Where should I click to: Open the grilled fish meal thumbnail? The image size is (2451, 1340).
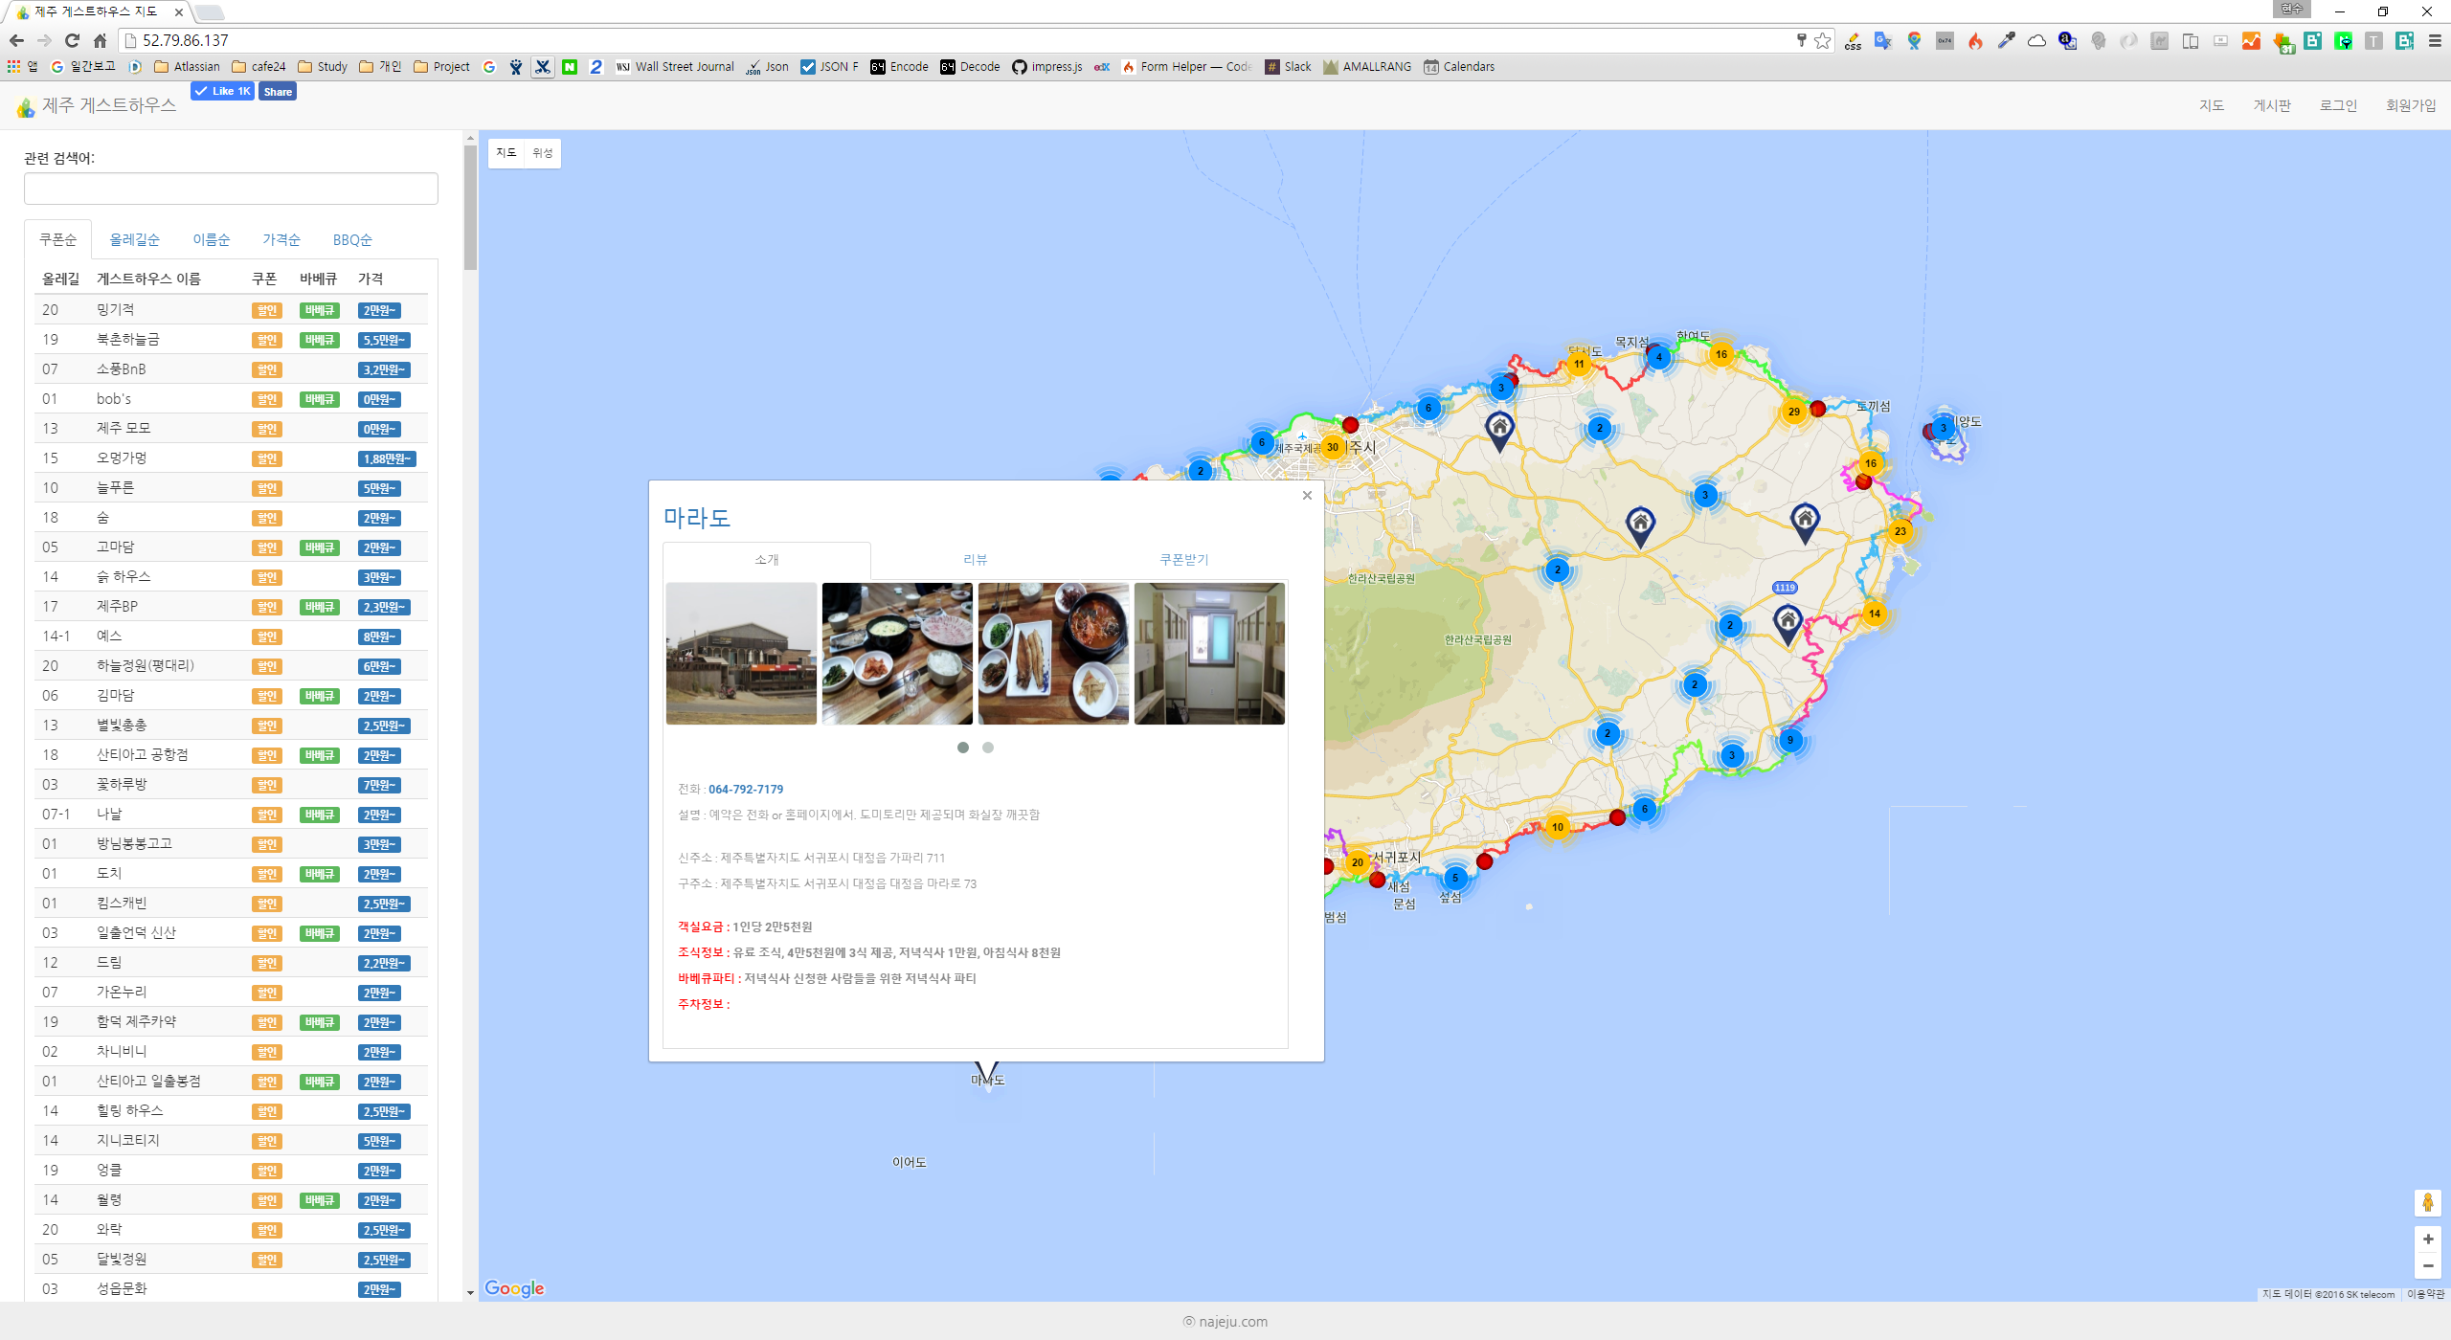1053,654
